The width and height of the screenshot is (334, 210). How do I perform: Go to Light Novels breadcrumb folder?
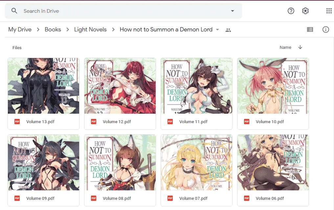90,29
